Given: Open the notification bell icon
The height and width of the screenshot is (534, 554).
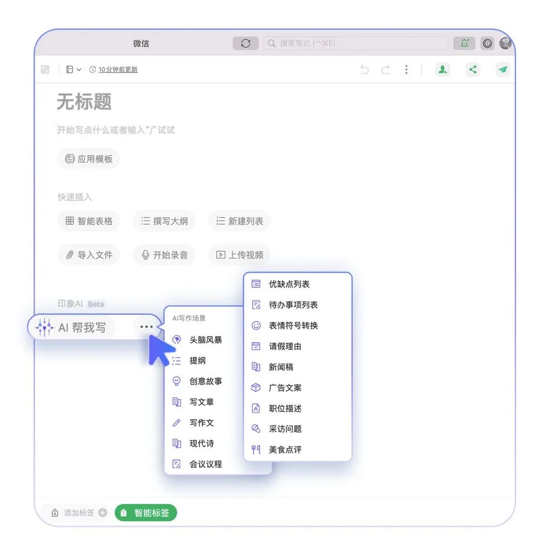Looking at the screenshot, I should (464, 43).
